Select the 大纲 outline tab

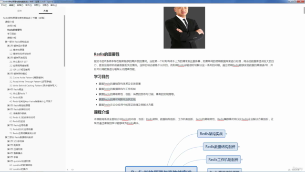tap(46, 11)
